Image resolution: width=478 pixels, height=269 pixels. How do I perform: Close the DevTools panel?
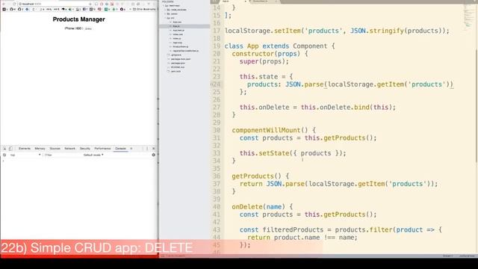click(x=153, y=149)
